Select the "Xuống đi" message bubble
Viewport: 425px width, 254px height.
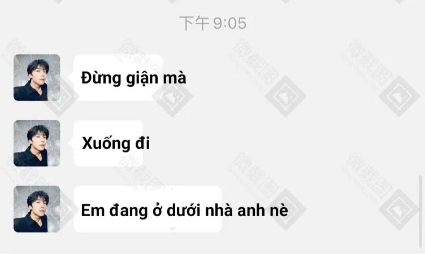109,143
